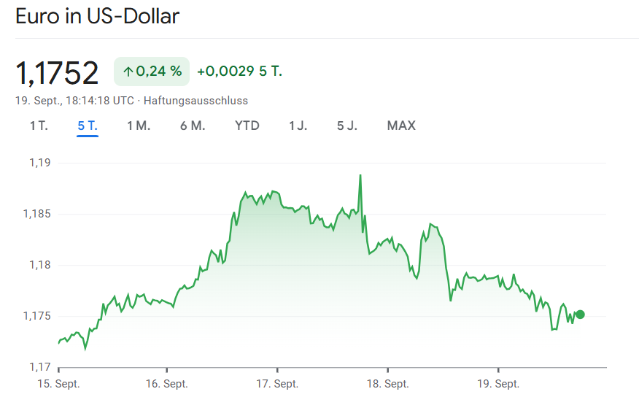Viewport: 639px width, 397px height.
Task: Switch to the 6 M. range
Action: click(x=193, y=126)
